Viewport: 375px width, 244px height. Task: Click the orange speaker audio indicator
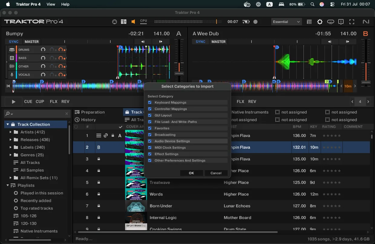click(133, 22)
